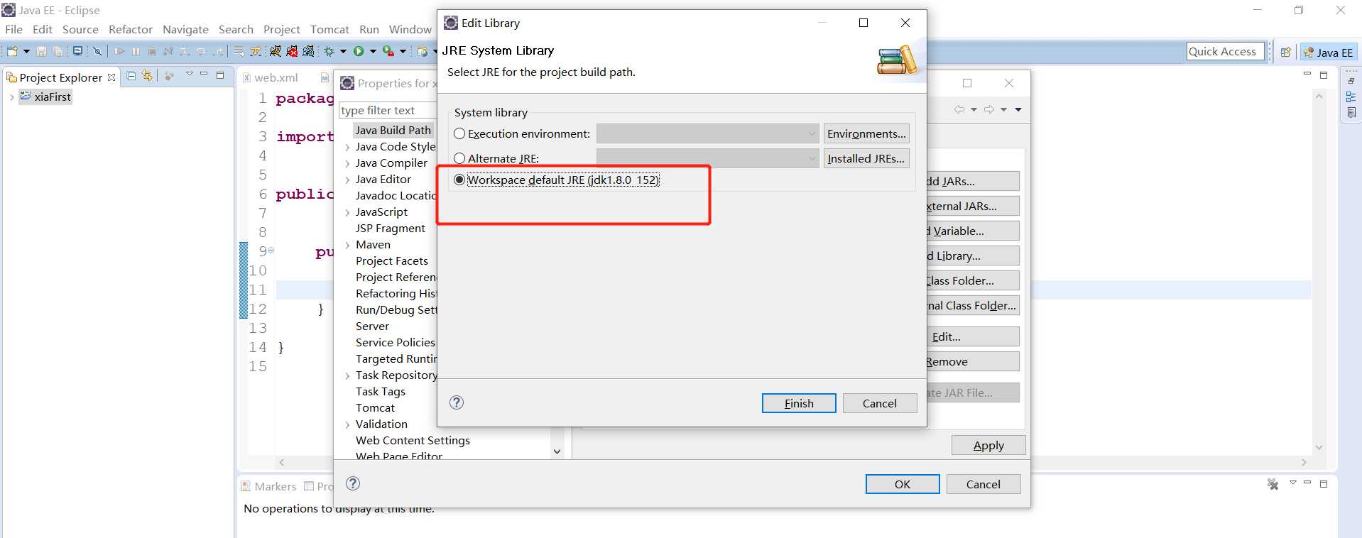Minimize the Project Explorer view
Image resolution: width=1362 pixels, height=538 pixels.
coord(204,73)
